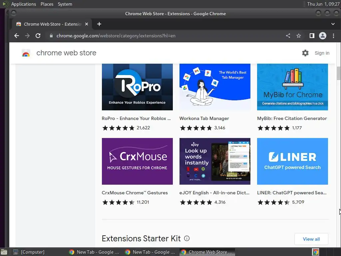Click Extensions Starter Kit heading

[141, 239]
